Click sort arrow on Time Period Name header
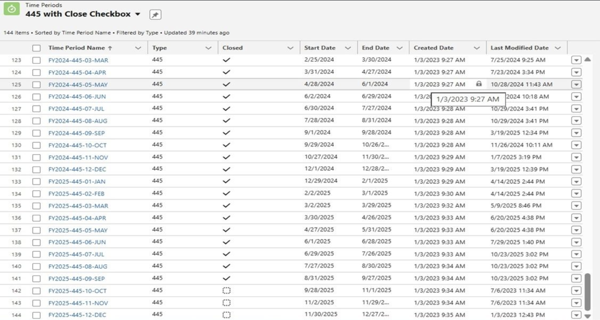This screenshot has width=600, height=320. coord(110,48)
